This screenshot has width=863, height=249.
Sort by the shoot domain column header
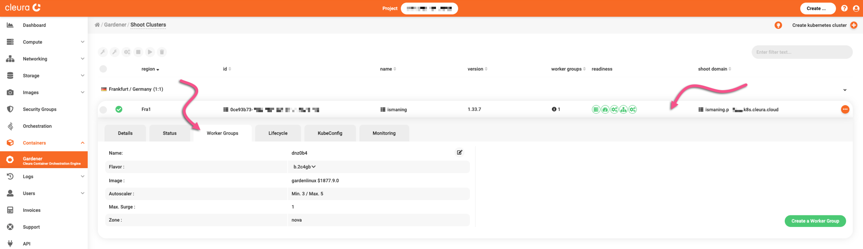(714, 69)
